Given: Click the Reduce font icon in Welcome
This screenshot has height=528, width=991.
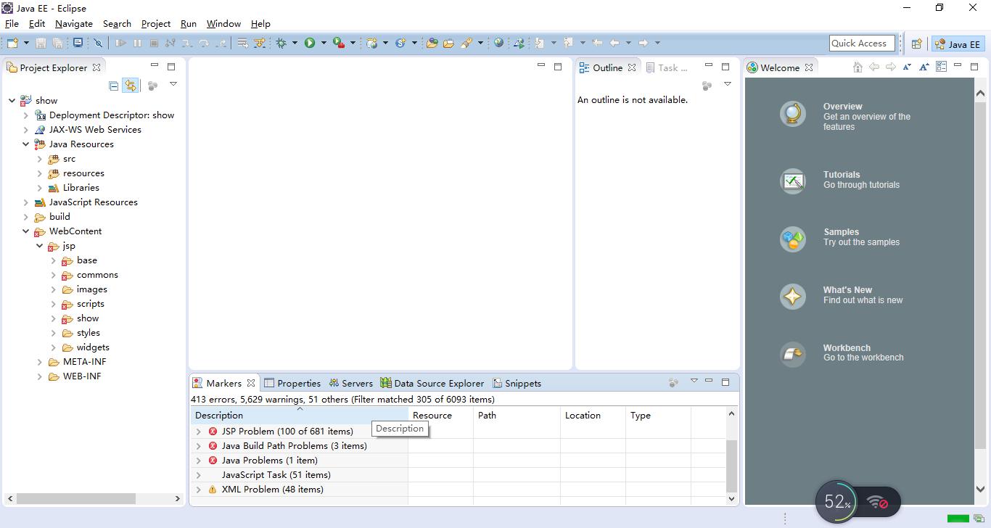Looking at the screenshot, I should 907,67.
